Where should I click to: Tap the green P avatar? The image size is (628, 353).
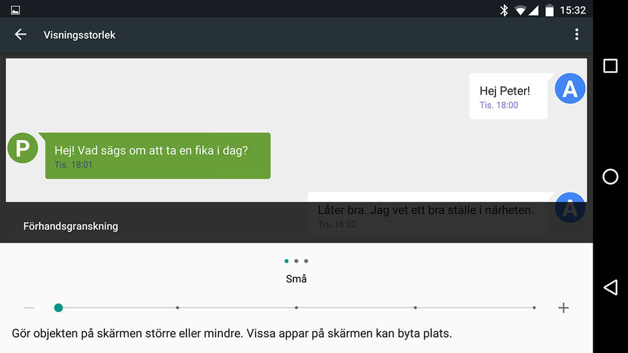click(x=22, y=149)
